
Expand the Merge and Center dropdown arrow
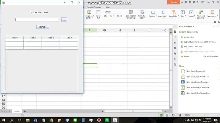(x=92, y=18)
